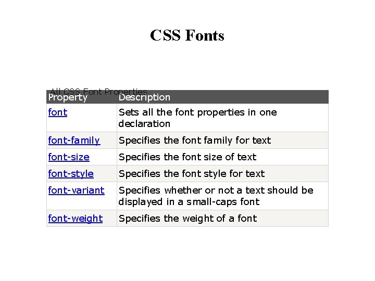This screenshot has width=375, height=281.
Task: Click description 'Sets all the font properties'
Action: pyautogui.click(x=198, y=112)
